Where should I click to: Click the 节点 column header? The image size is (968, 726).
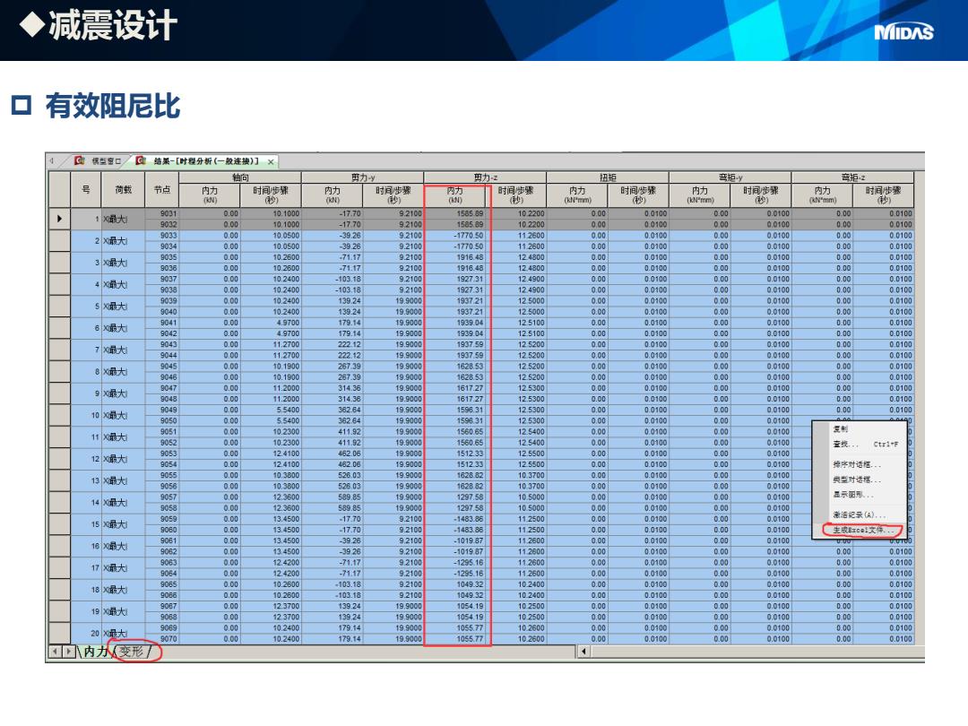161,189
